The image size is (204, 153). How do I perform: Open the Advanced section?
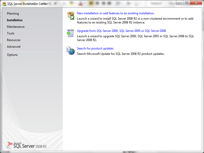[14, 47]
